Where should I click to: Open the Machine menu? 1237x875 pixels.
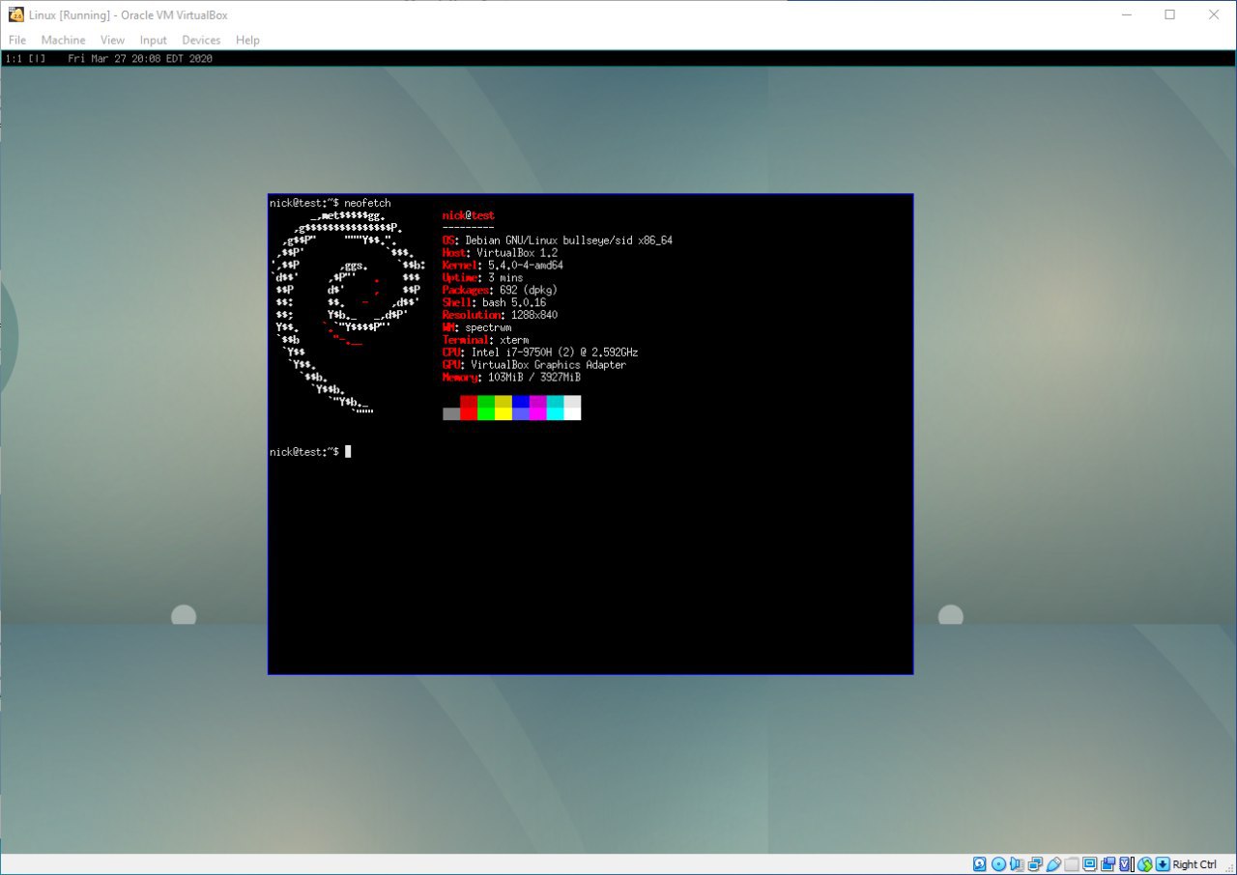pos(63,40)
